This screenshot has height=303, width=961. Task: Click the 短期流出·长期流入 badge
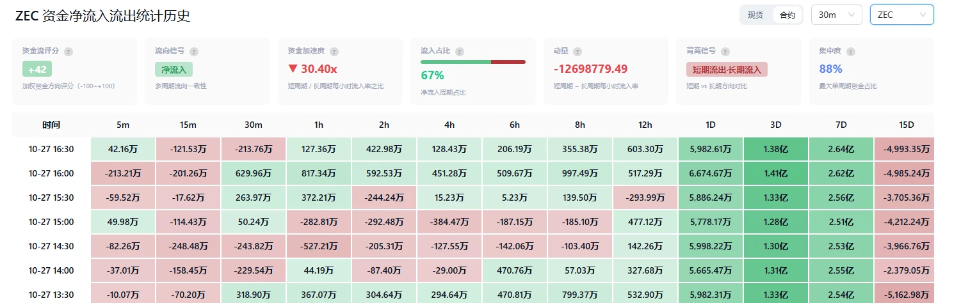coord(727,69)
